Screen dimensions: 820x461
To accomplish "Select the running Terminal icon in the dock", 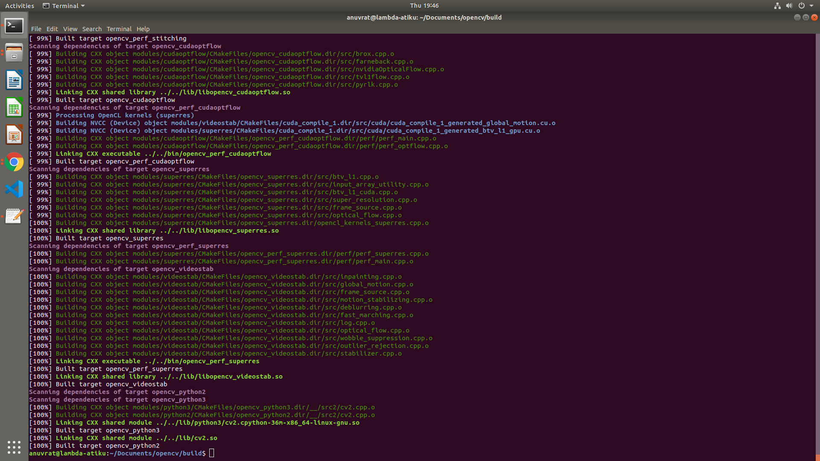I will tap(14, 26).
